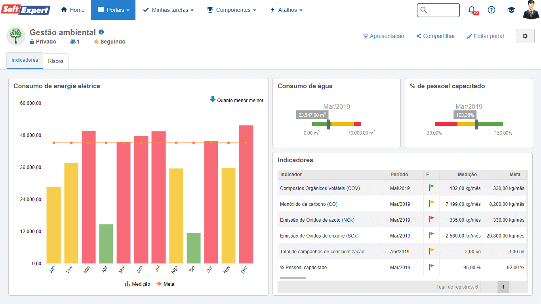Click the user avatar profile picture

pyautogui.click(x=531, y=10)
